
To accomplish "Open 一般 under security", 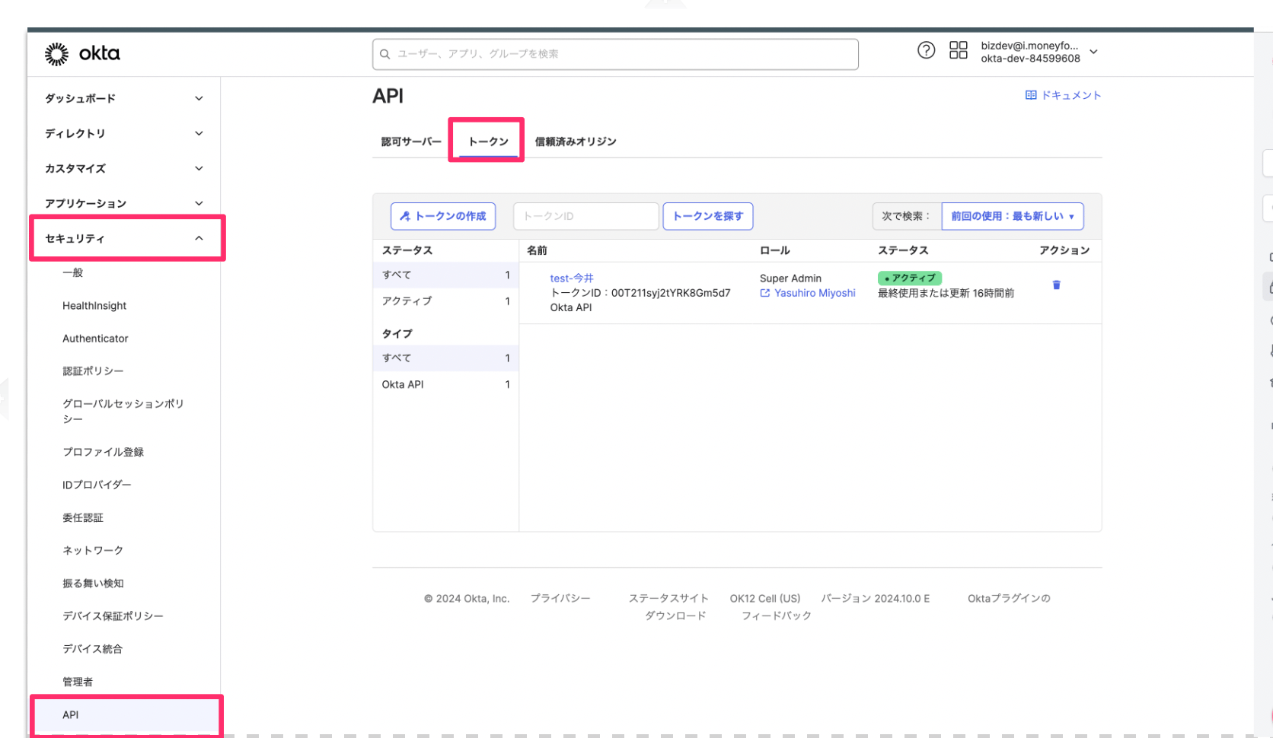I will click(73, 272).
